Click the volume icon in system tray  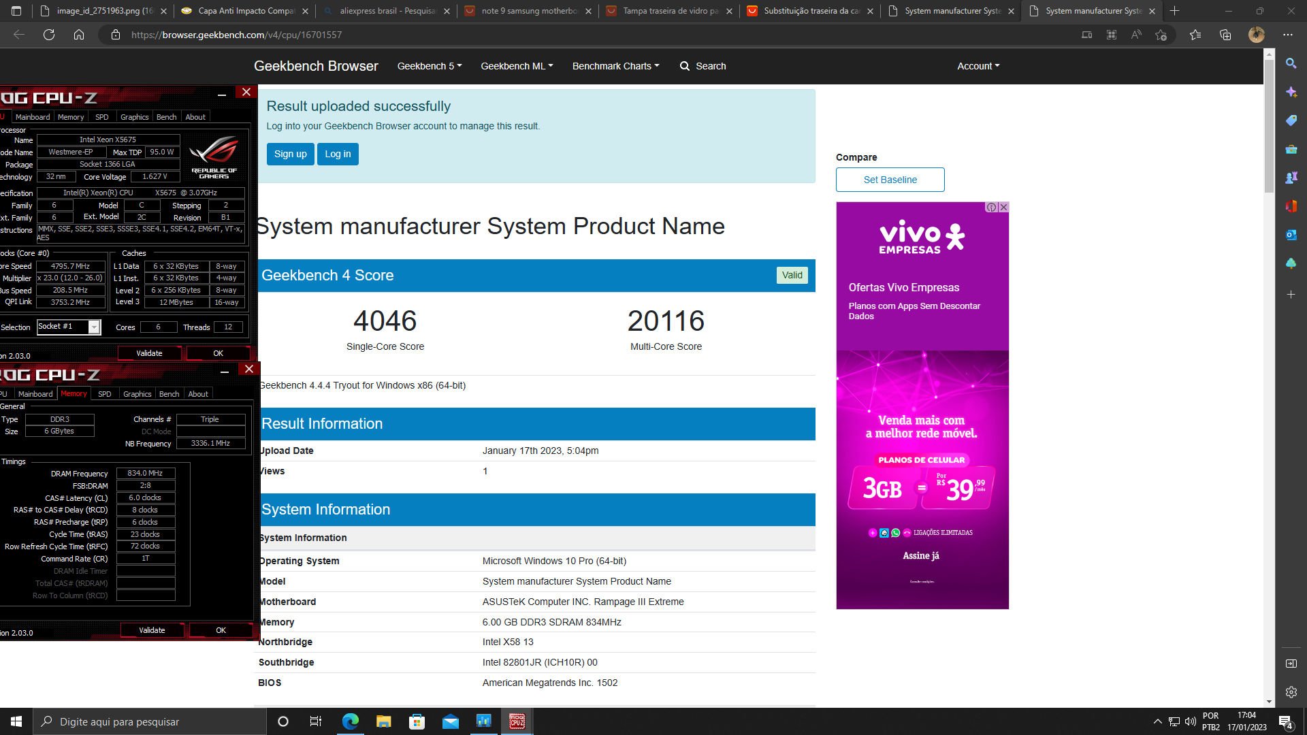(1190, 721)
